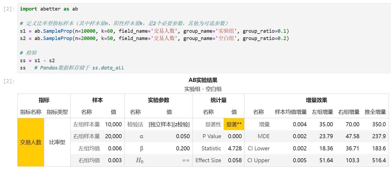This screenshot has width=391, height=169.
Task: Click the '指标类型' column header
Action: coord(57,112)
